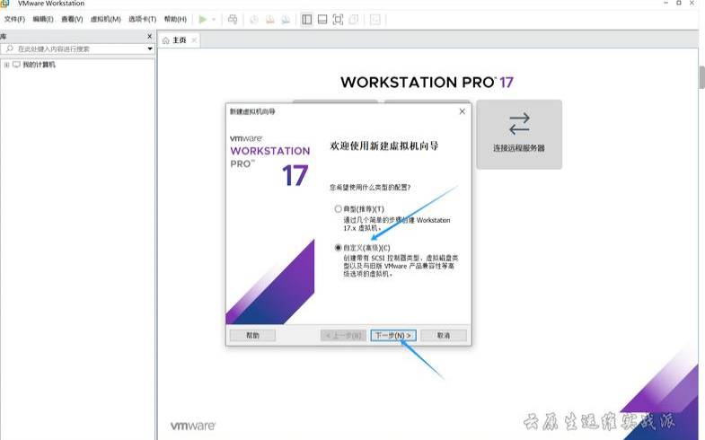This screenshot has height=440, width=705.
Task: Switch to the 主页 home tab
Action: point(176,40)
